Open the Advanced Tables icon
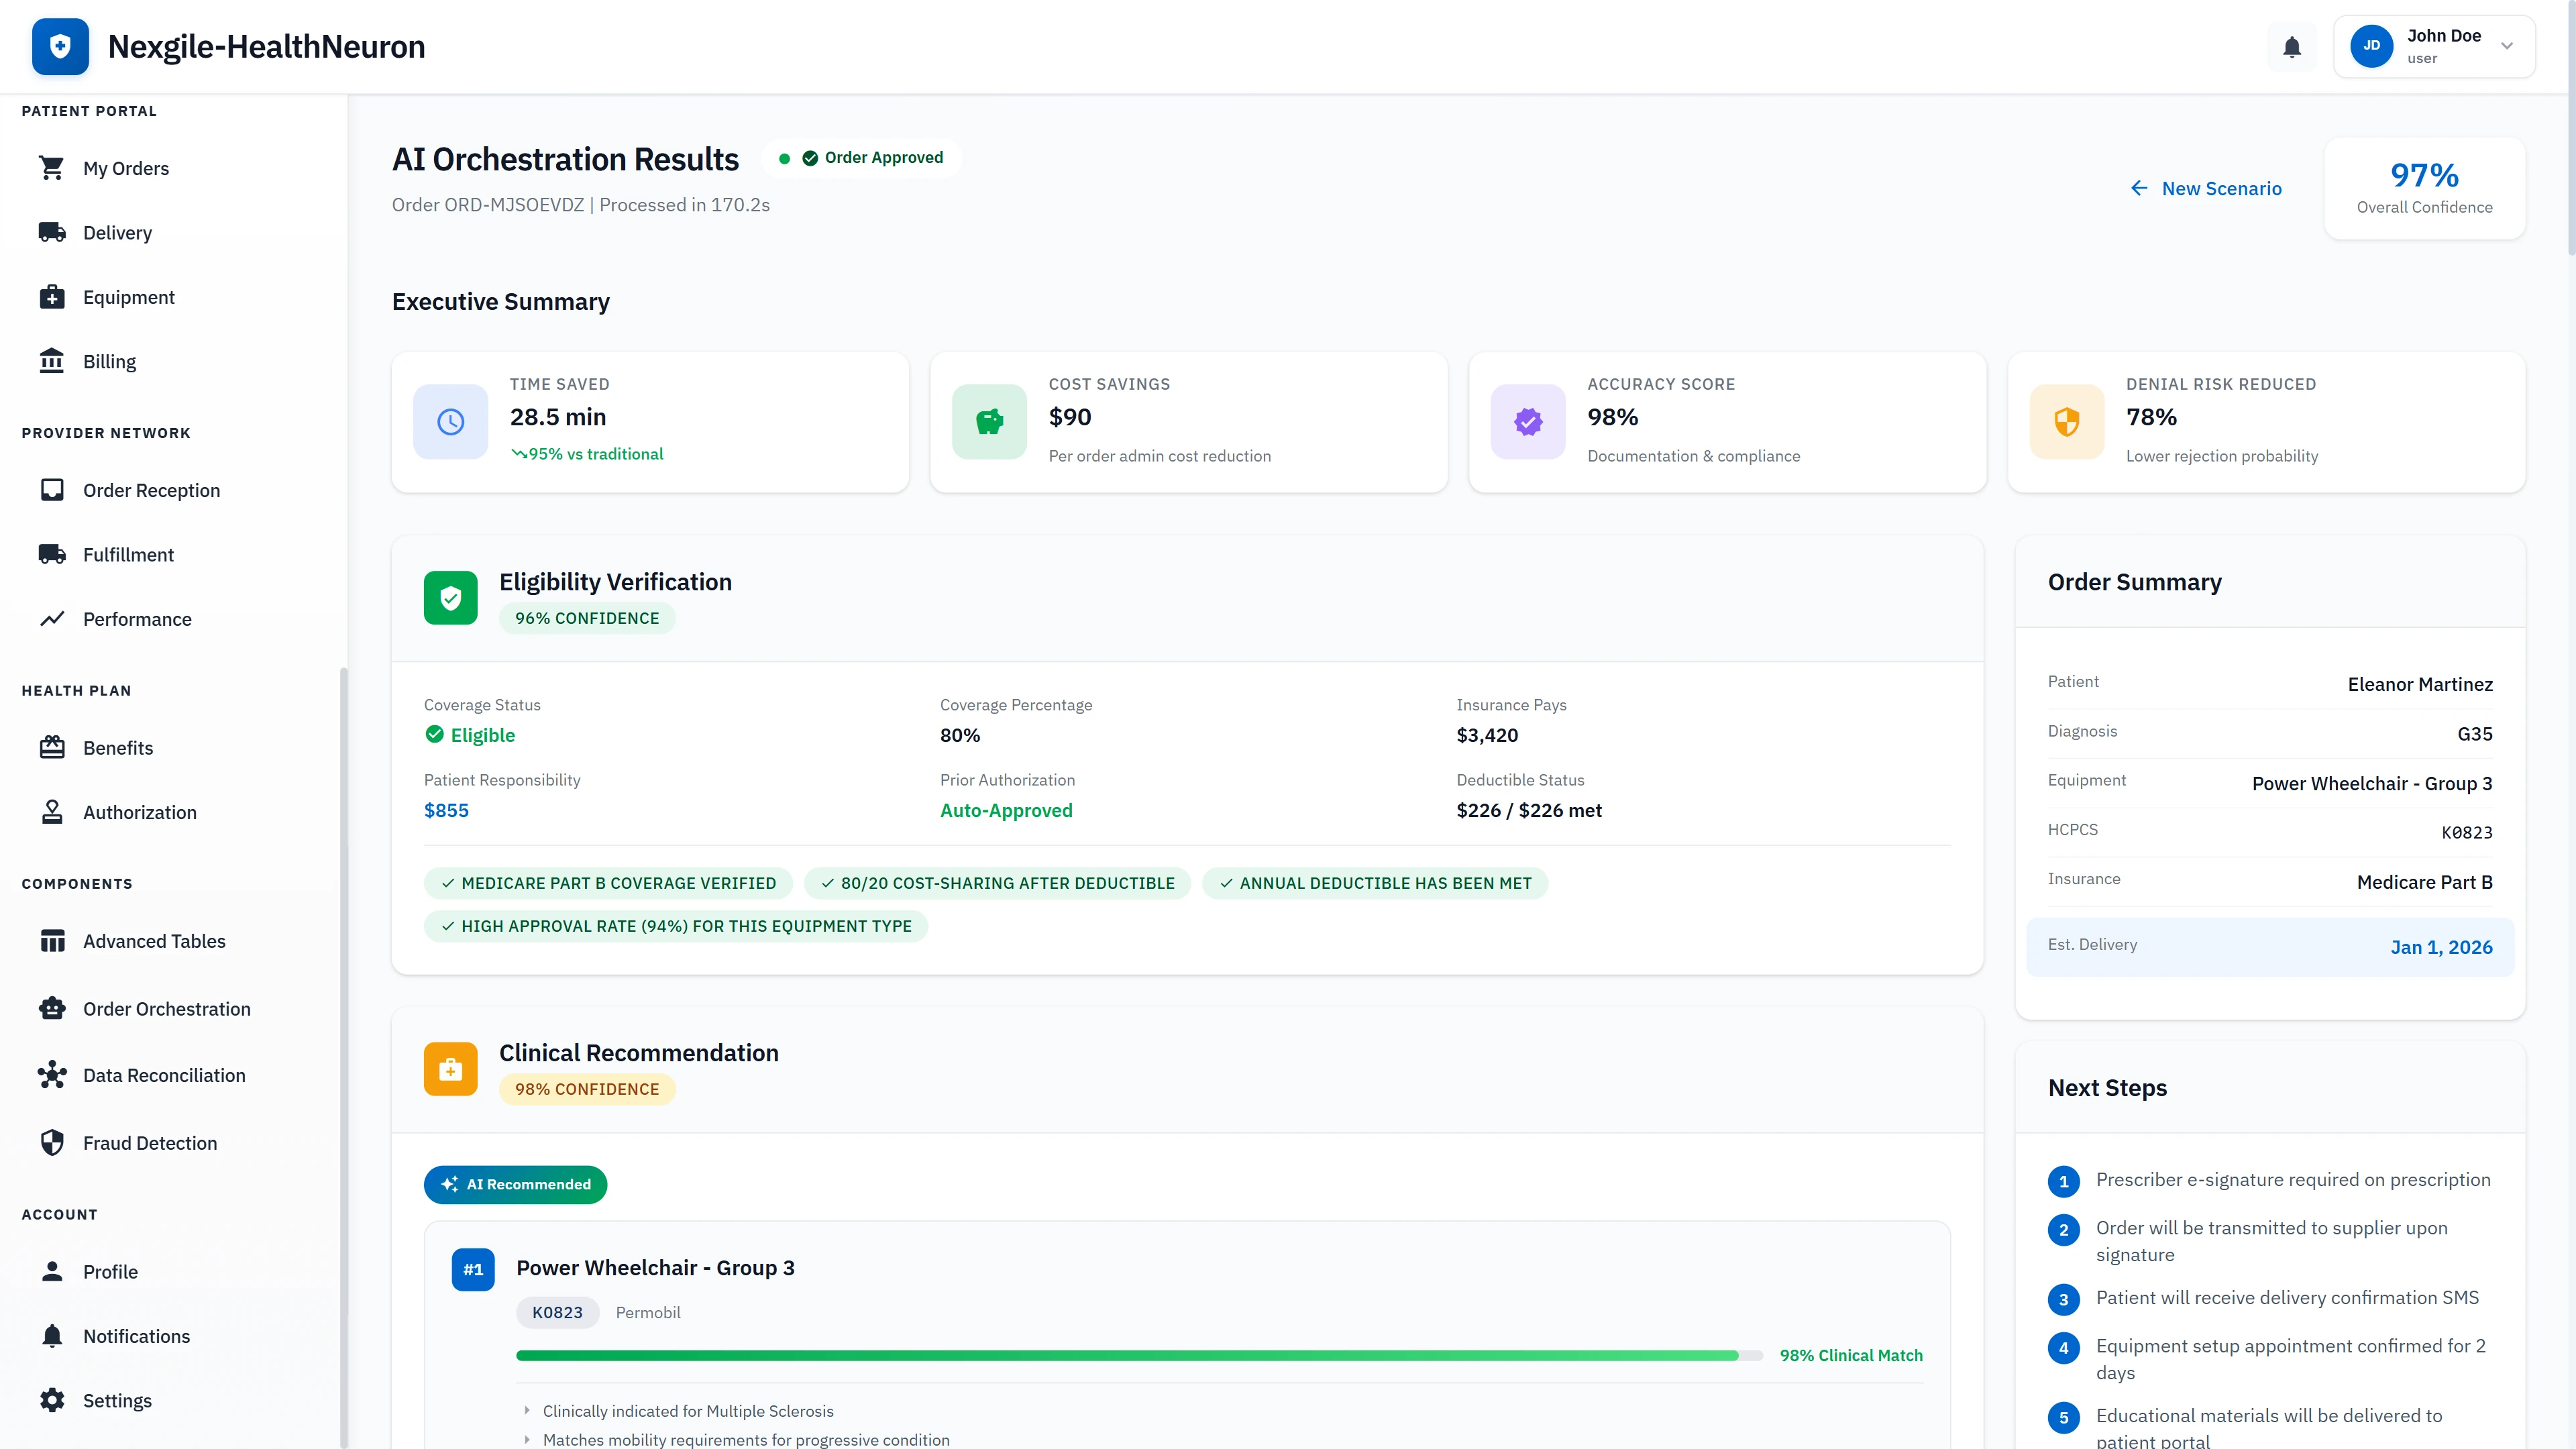 tap(53, 940)
